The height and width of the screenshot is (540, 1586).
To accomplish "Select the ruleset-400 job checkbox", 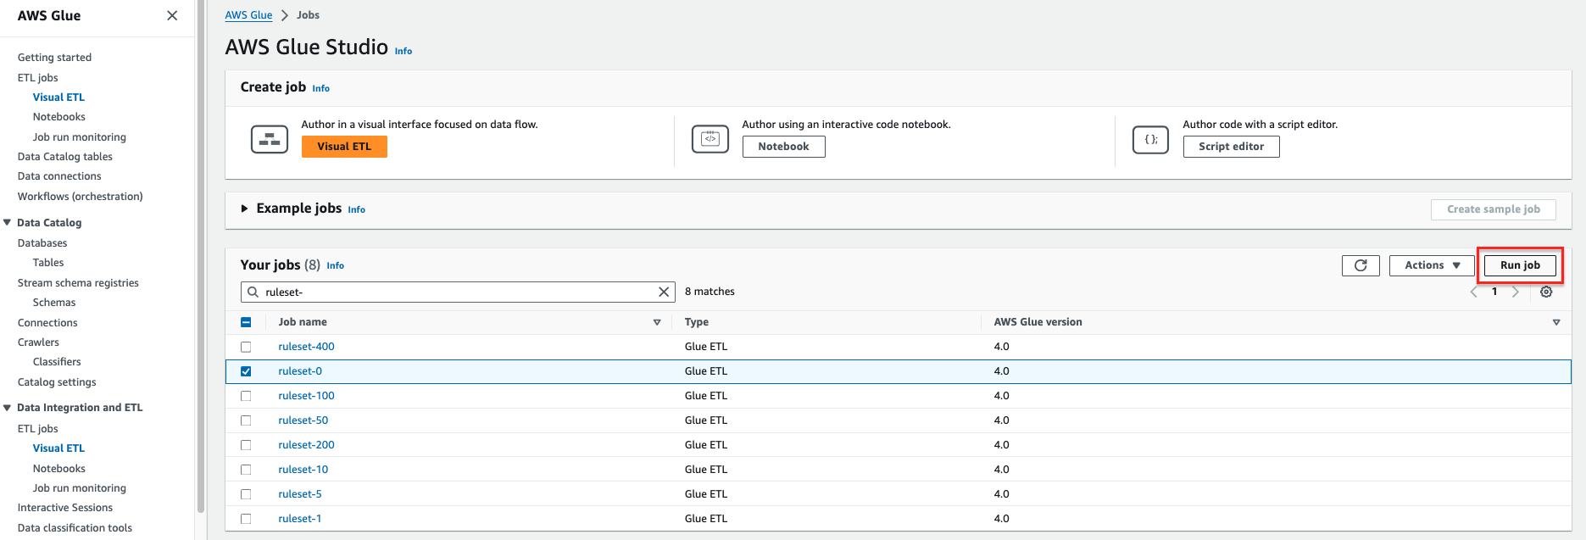I will pos(246,347).
